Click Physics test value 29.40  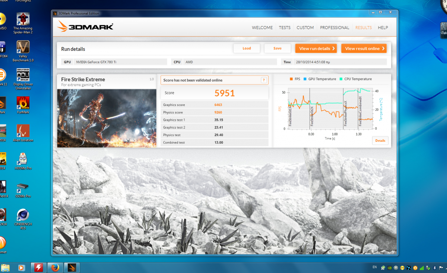(x=219, y=135)
